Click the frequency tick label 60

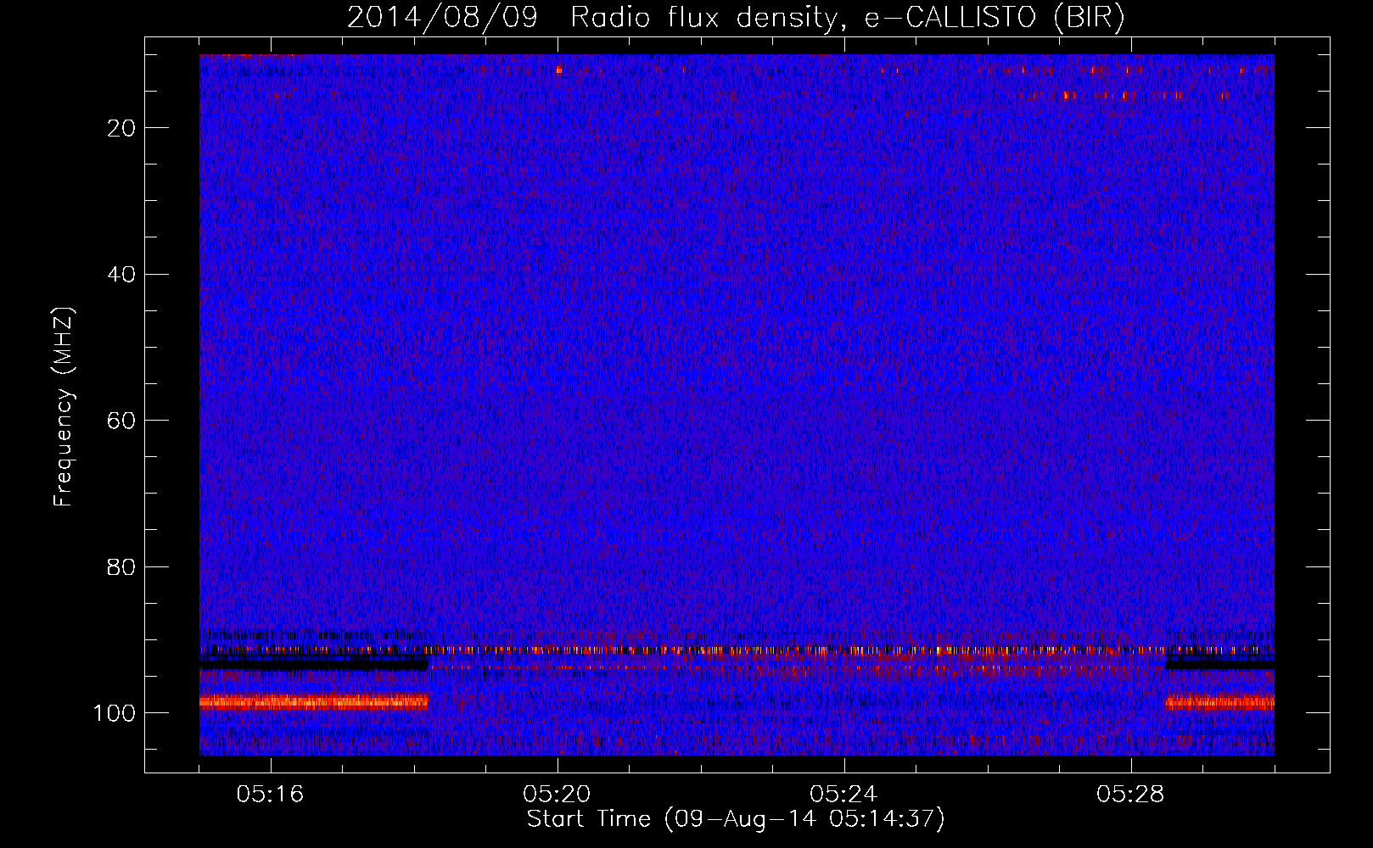click(121, 421)
